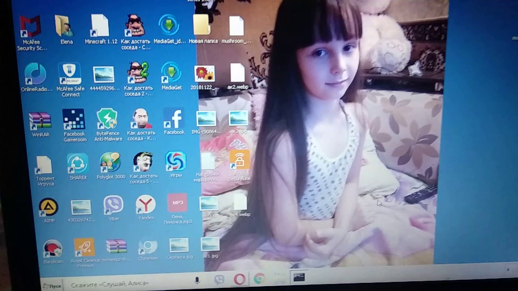Viewport: 518px width, 291px height.
Task: Select image file 430326742
Action: (x=81, y=208)
